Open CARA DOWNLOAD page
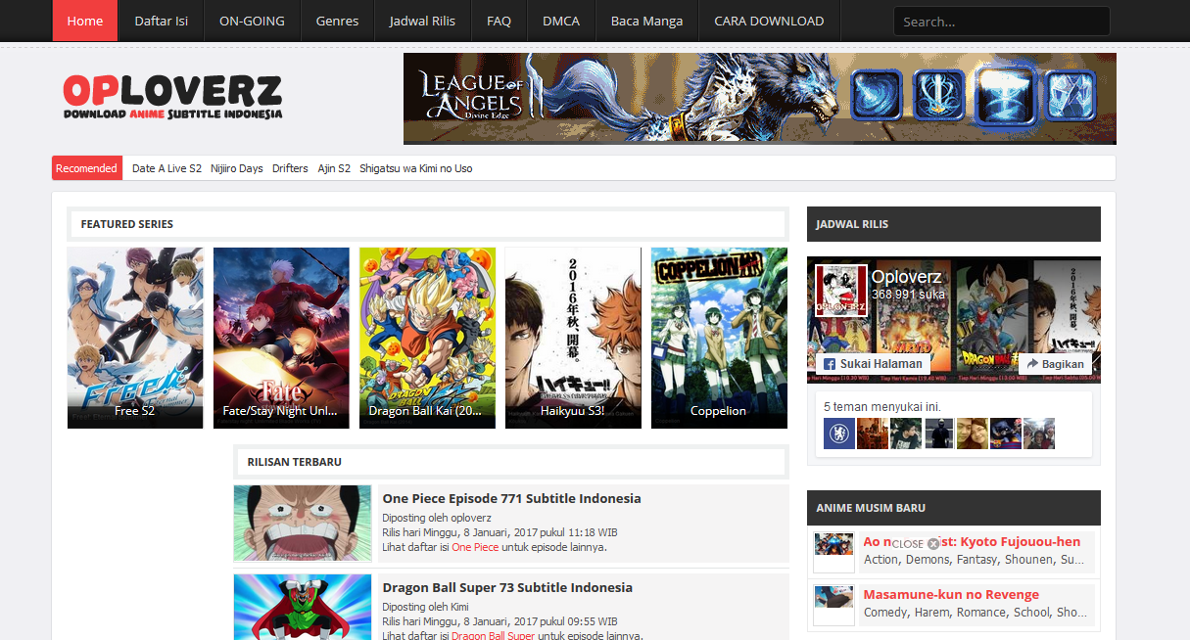This screenshot has width=1190, height=640. [x=769, y=21]
